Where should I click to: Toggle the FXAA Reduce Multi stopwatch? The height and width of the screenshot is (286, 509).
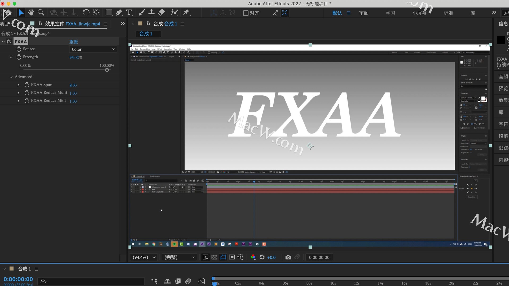point(27,93)
